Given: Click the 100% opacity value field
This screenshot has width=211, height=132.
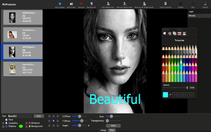Looking at the screenshot, I should [192, 88].
